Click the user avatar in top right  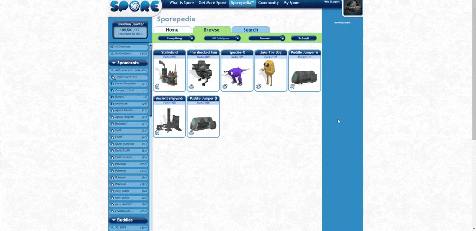[352, 7]
